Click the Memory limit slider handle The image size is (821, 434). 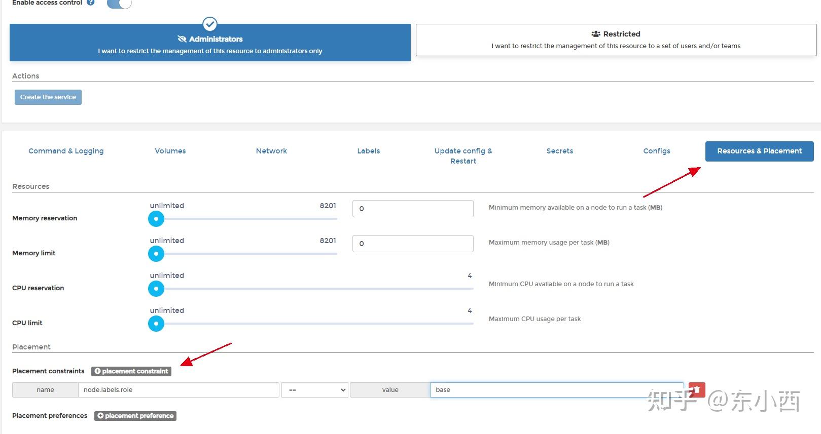point(156,254)
